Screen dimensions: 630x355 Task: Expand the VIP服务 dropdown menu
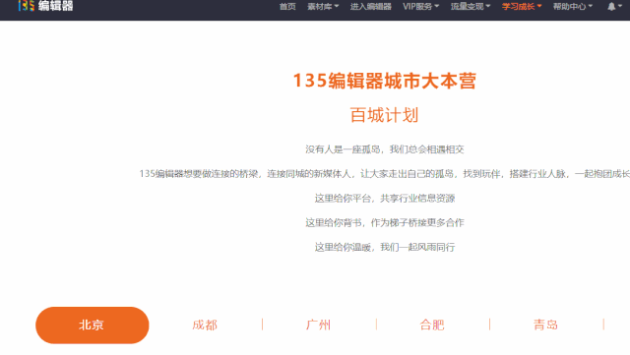(420, 7)
